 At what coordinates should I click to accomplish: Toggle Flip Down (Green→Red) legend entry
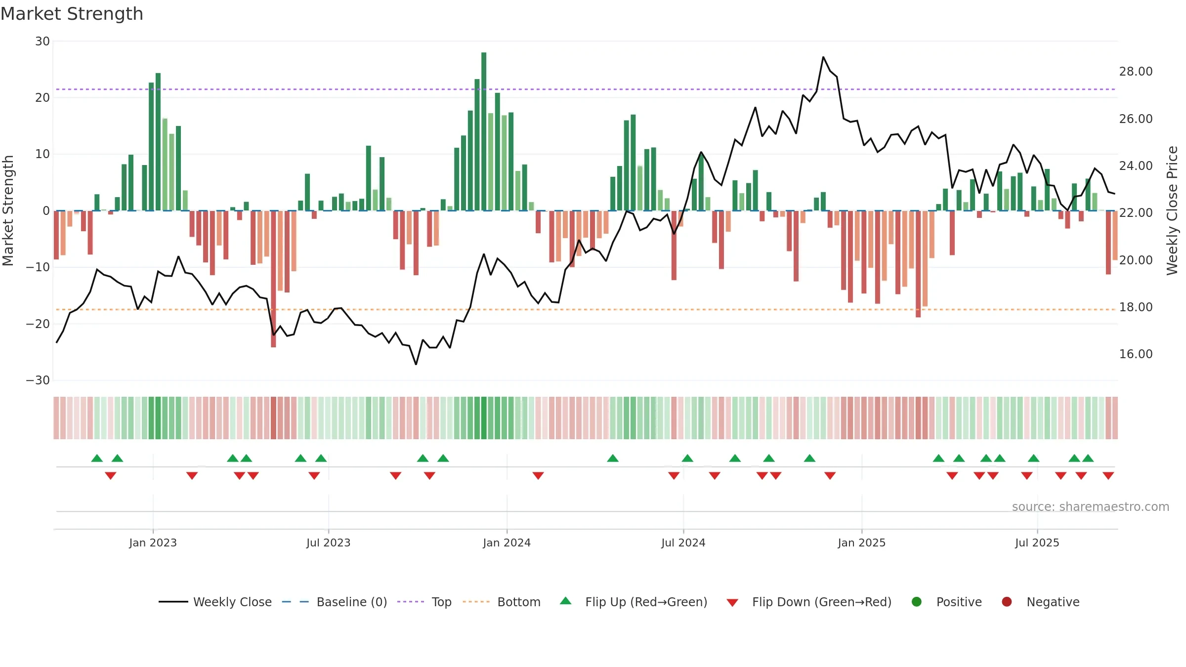point(809,602)
